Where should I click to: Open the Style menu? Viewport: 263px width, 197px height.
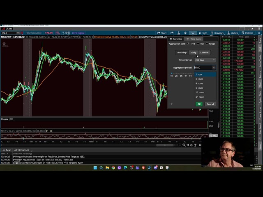(x=203, y=33)
